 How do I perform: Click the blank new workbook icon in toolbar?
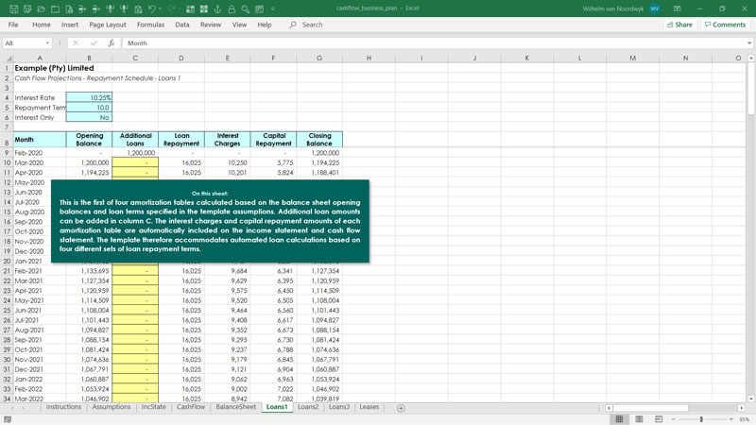coord(55,8)
